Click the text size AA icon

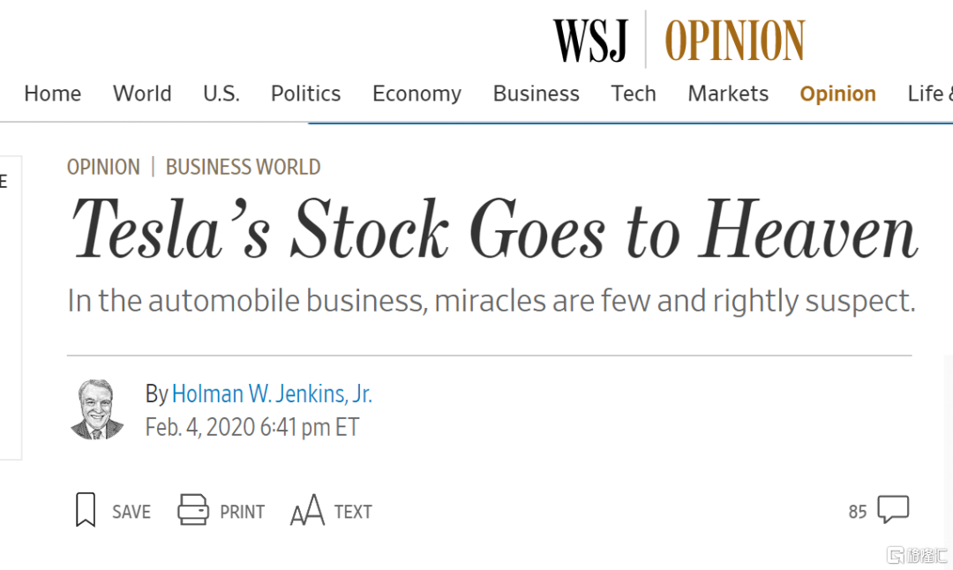pyautogui.click(x=307, y=512)
